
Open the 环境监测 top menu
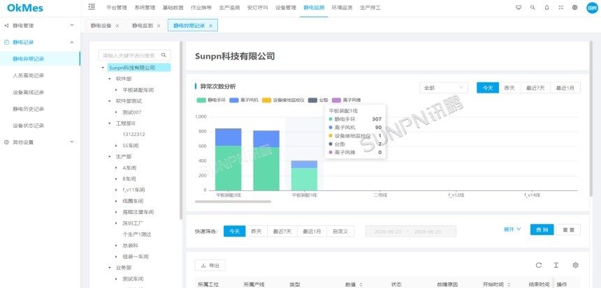click(x=342, y=7)
